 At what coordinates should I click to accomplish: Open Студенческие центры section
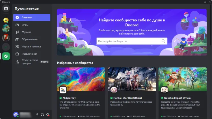[x=32, y=62]
